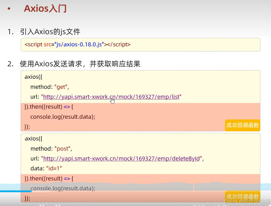Click the second }).then((result) => { line

49,179
